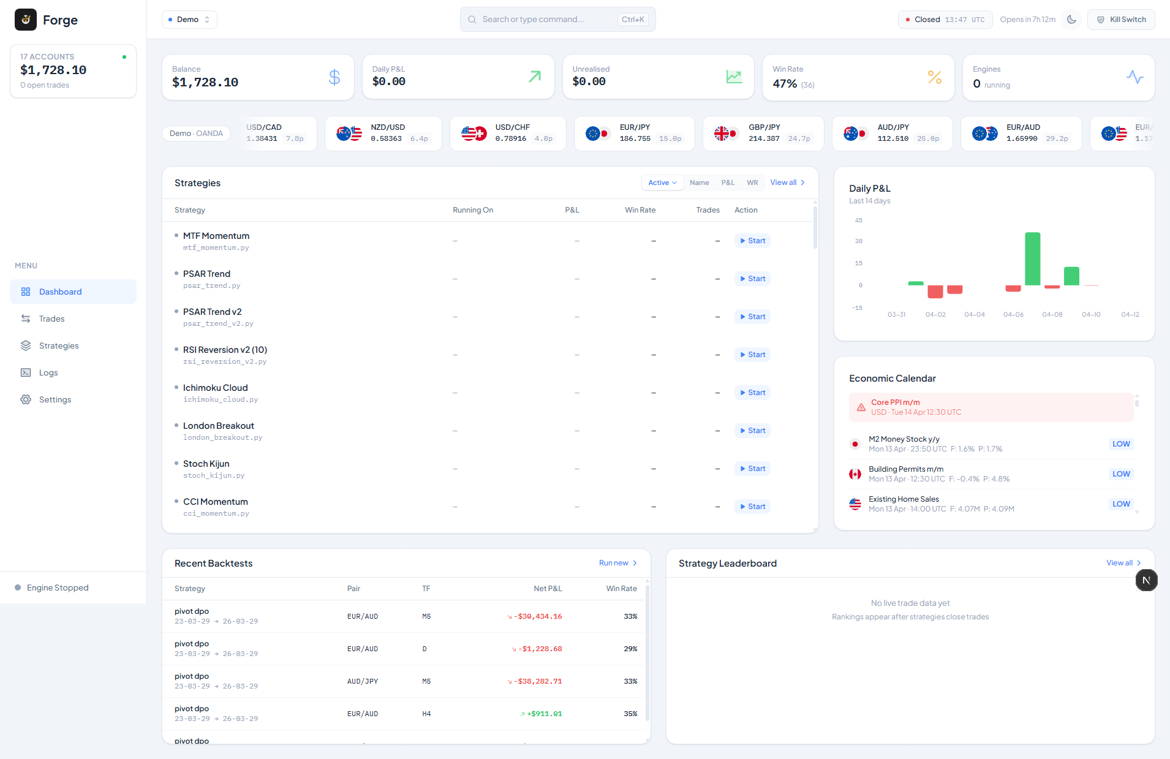
Task: Sort strategies by P&L
Action: 728,183
